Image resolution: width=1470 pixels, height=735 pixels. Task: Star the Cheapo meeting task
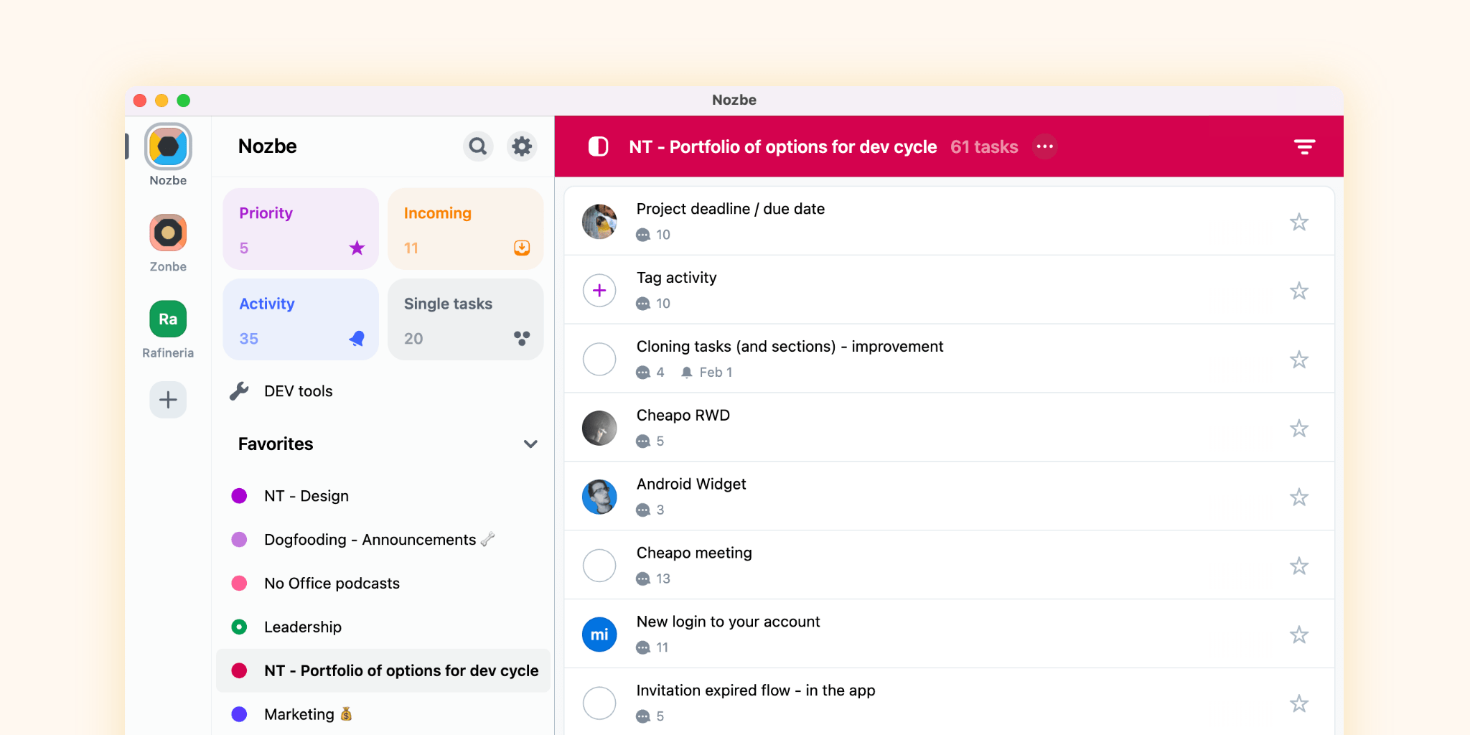(x=1299, y=566)
